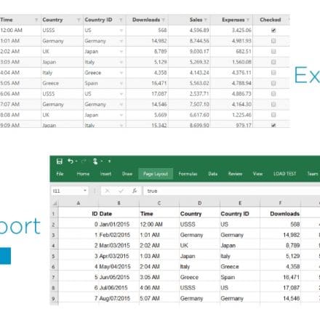Switch to the Review tab
Viewport: 320px width, 320px height.
235,174
